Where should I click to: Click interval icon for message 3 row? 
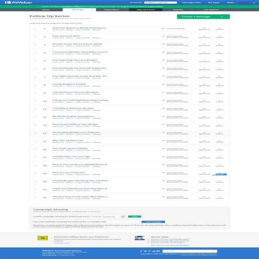tap(163, 44)
